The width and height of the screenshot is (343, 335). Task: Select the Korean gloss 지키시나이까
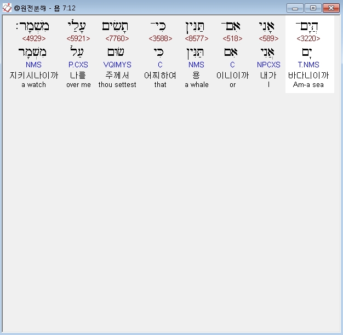click(x=34, y=76)
